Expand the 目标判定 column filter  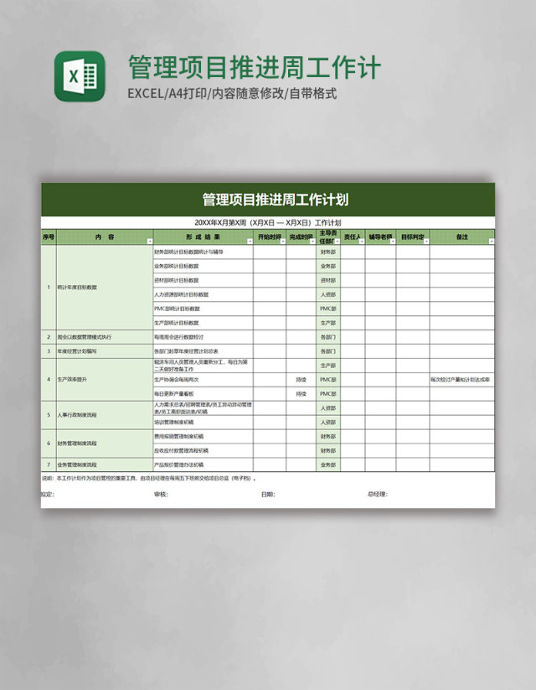(425, 241)
